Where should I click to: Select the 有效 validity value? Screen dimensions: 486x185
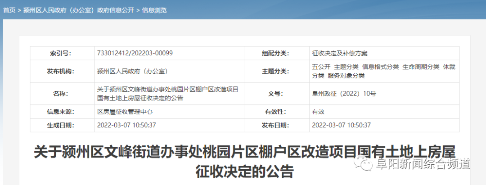click(318, 112)
